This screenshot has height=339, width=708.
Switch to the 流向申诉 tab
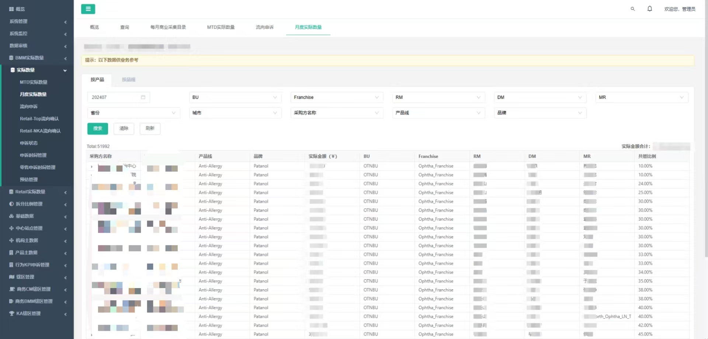coord(265,27)
